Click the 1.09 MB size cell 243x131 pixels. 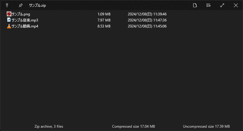pos(104,14)
